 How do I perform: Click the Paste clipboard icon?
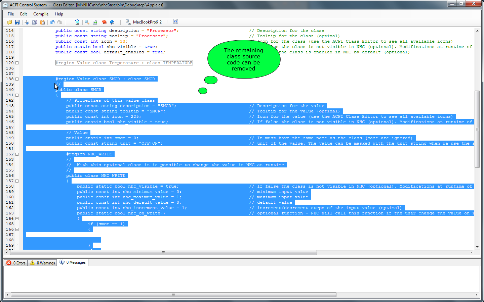pyautogui.click(x=43, y=22)
